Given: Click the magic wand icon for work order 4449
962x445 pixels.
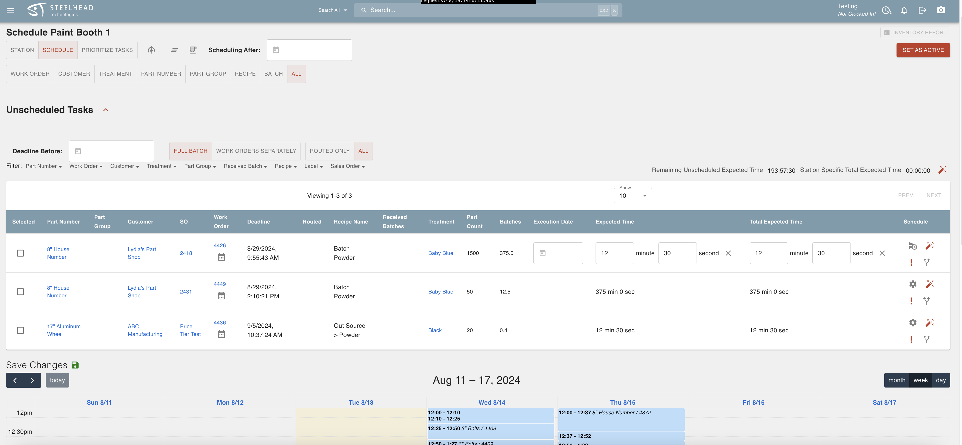Looking at the screenshot, I should coord(930,284).
